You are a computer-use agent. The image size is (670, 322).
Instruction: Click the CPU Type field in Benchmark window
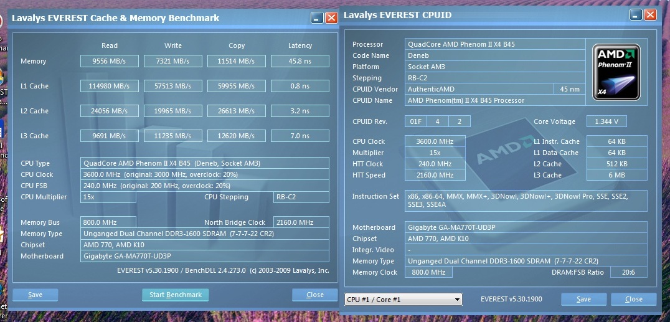[x=205, y=163]
